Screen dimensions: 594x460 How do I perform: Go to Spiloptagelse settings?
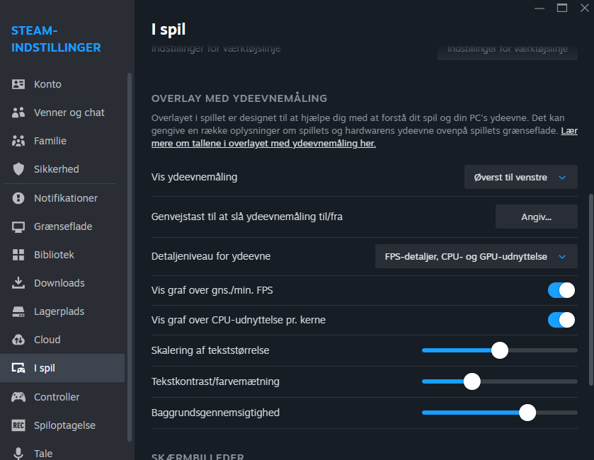pyautogui.click(x=62, y=425)
